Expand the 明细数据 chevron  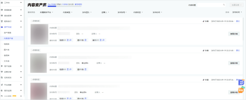coord(21,10)
